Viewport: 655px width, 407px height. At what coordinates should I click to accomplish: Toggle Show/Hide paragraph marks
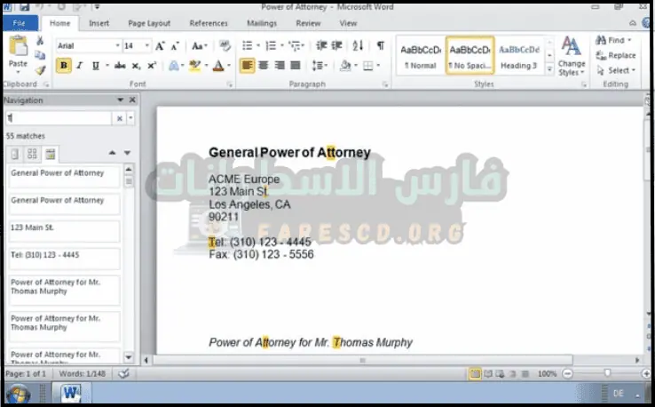(x=381, y=45)
